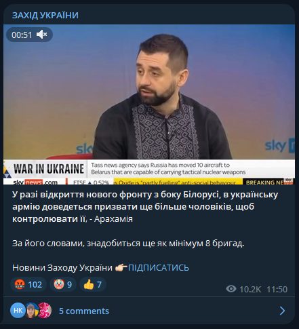Viewport: 299px width, 329px height.
Task: Open the commenter avatar with blue-yellow cap
Action: pos(32,310)
